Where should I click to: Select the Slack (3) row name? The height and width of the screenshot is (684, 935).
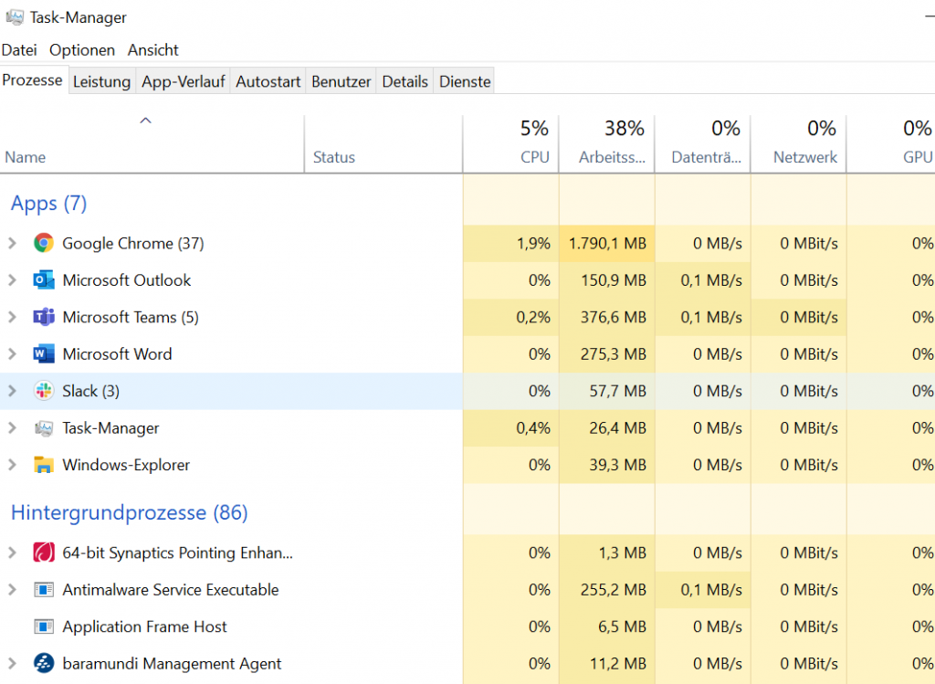90,391
